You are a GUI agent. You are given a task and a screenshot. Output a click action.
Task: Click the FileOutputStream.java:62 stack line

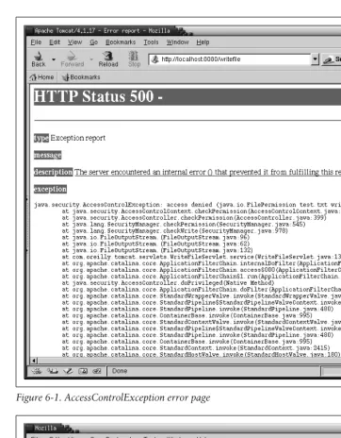tap(155, 244)
